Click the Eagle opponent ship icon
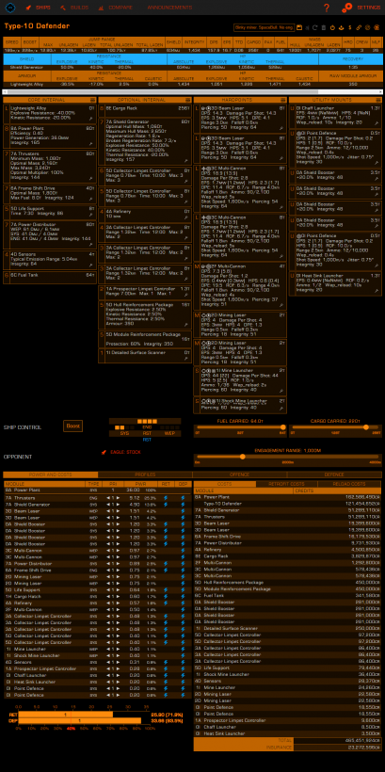The image size is (385, 772). tap(104, 452)
